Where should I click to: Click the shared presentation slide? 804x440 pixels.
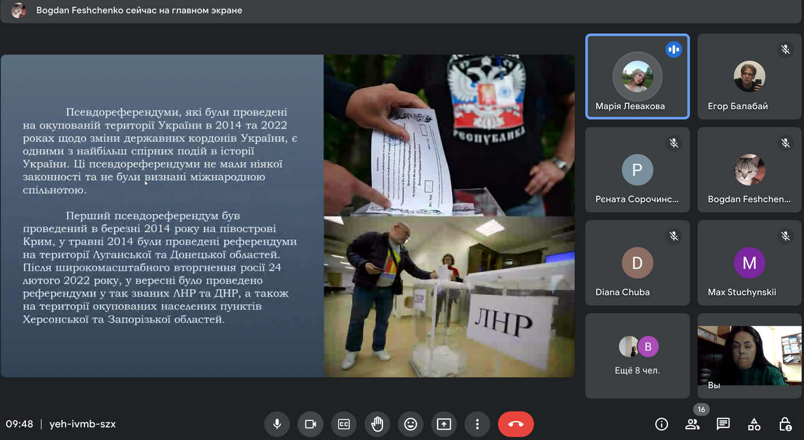[287, 216]
